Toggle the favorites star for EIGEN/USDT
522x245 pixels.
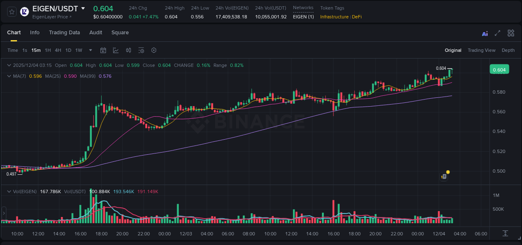pos(11,12)
